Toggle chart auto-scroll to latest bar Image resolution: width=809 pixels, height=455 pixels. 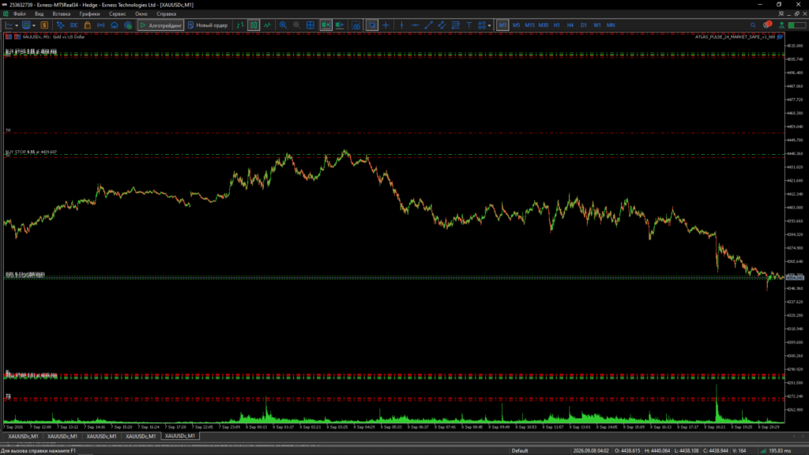[x=326, y=25]
